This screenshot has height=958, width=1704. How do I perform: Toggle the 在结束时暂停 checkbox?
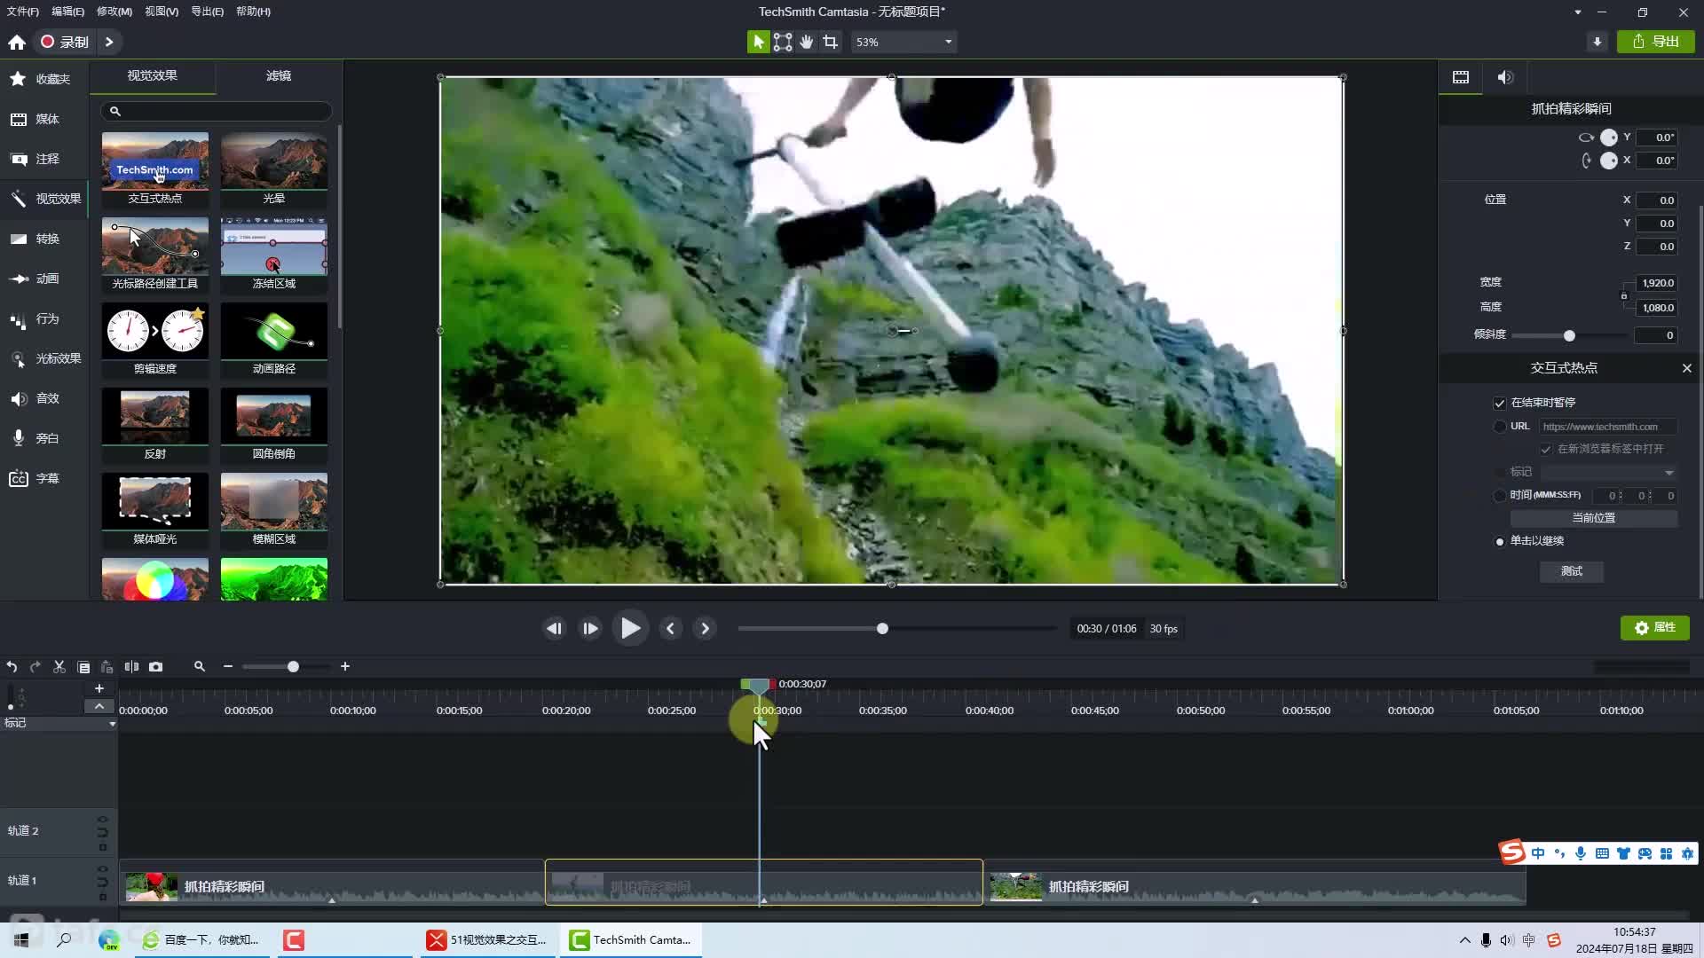1500,403
